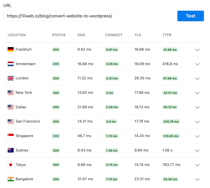This screenshot has height=188, width=210.
Task: Expand the Bangalore row chevron
Action: (x=197, y=180)
